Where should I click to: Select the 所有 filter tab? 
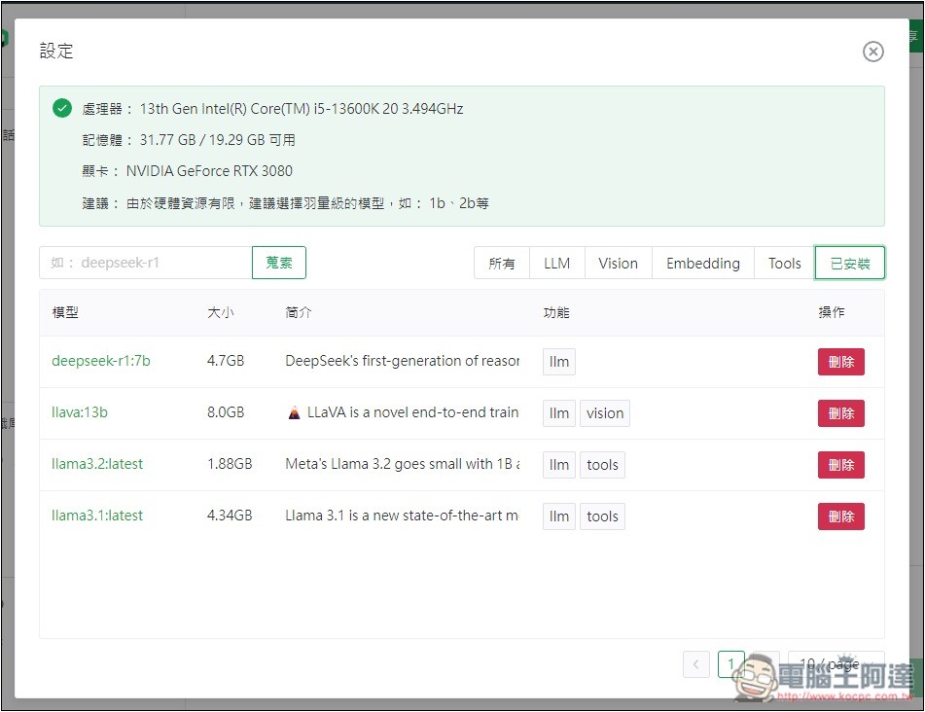coord(502,263)
